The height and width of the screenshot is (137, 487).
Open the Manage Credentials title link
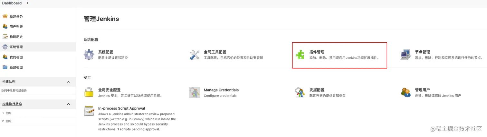(221, 90)
